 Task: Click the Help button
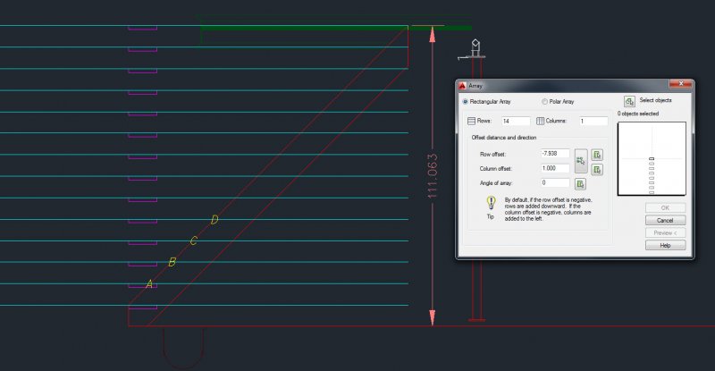(x=665, y=246)
